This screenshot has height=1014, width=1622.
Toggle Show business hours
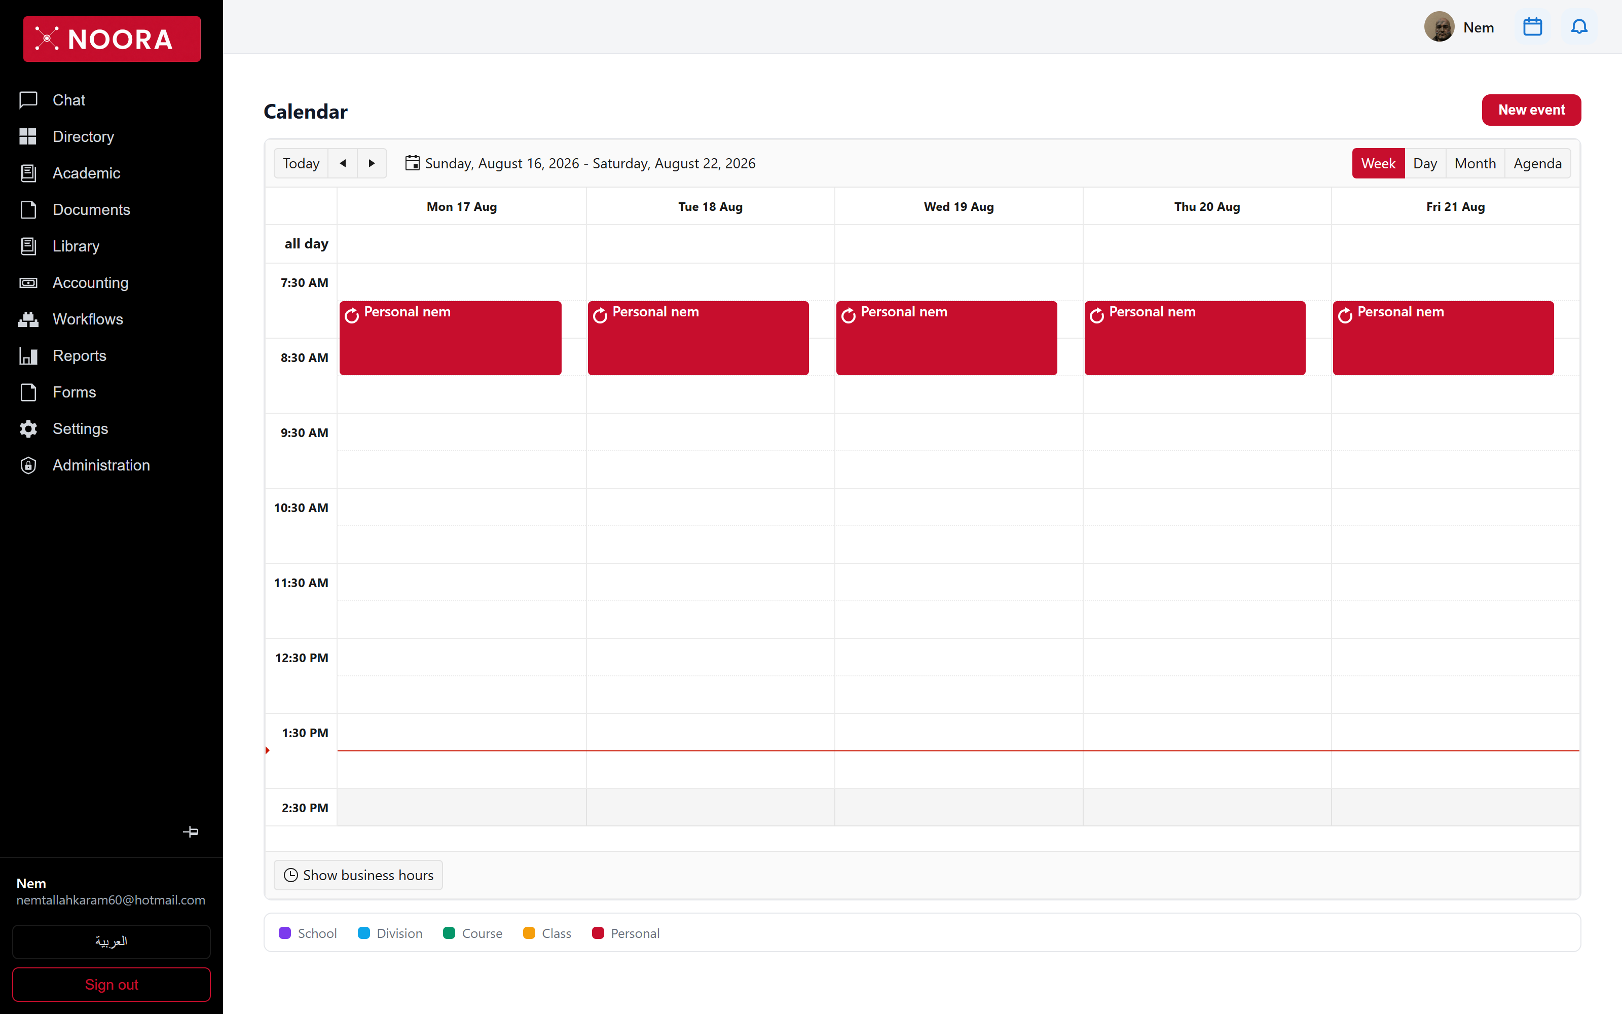pyautogui.click(x=358, y=875)
